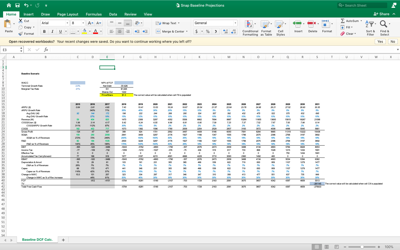Open the Insert ribbon tab
The height and width of the screenshot is (250, 400).
click(28, 14)
